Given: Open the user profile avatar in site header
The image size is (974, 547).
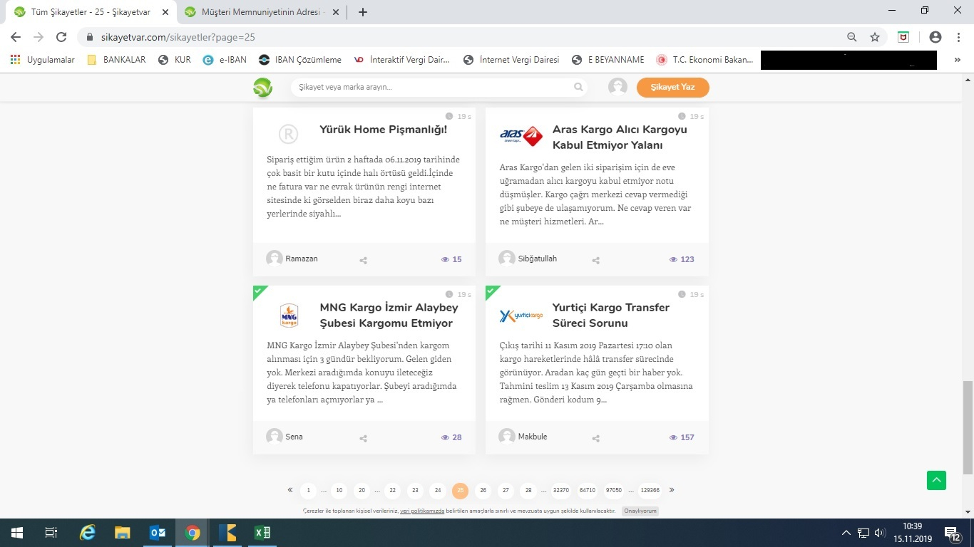Looking at the screenshot, I should click(x=617, y=87).
